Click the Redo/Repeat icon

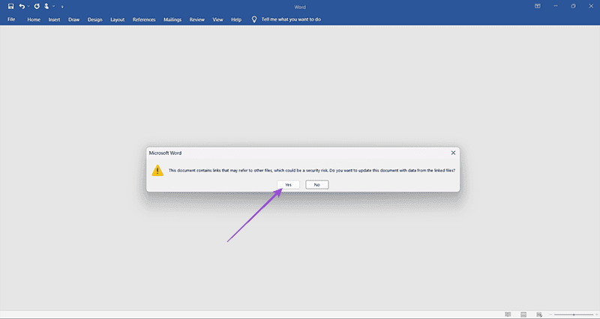coord(36,6)
